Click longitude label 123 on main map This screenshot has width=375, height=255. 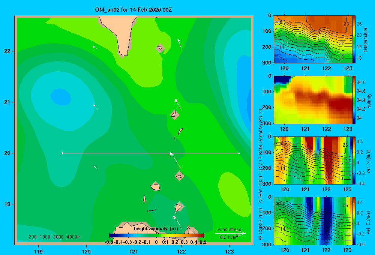tap(229, 252)
